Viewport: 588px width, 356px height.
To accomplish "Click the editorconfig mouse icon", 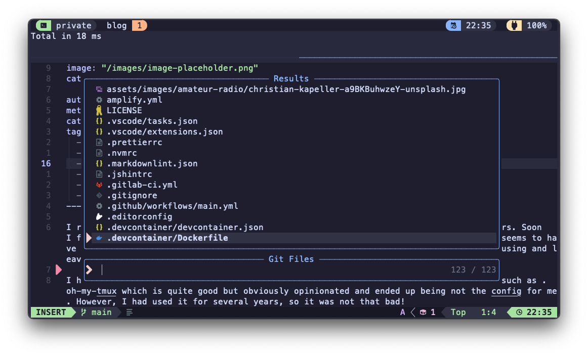I will click(x=99, y=216).
